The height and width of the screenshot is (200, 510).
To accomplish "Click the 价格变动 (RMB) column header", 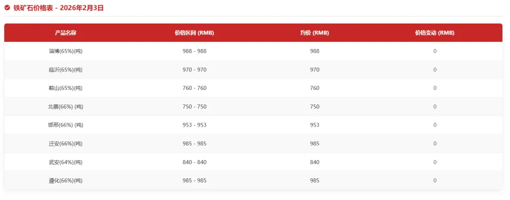I will pyautogui.click(x=434, y=33).
